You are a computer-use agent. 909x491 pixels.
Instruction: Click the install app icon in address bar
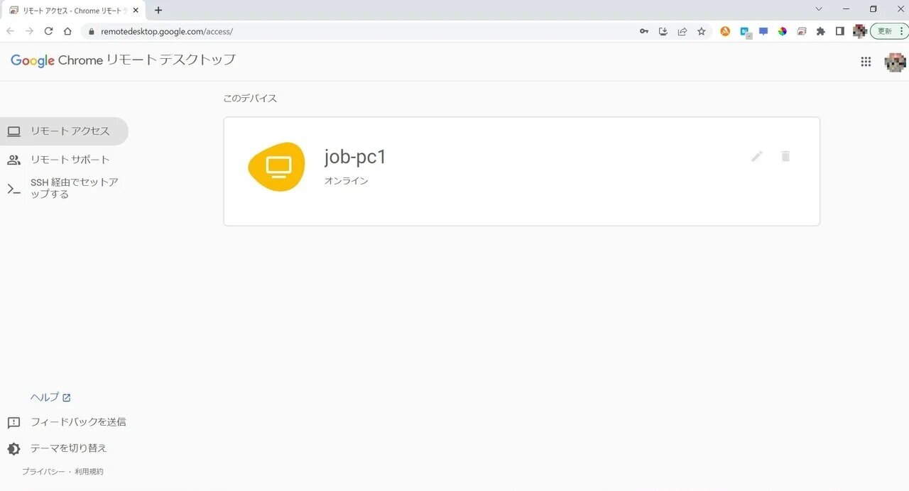click(663, 31)
